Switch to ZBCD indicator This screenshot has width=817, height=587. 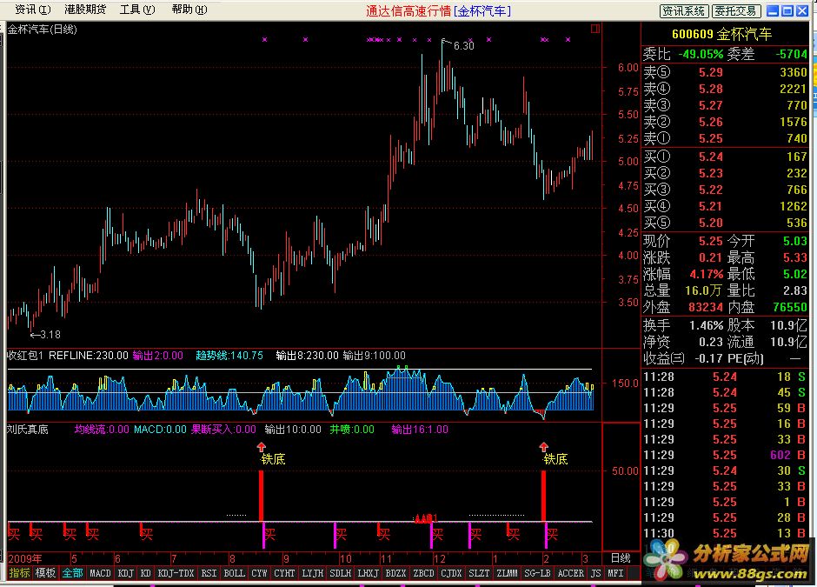pyautogui.click(x=423, y=573)
